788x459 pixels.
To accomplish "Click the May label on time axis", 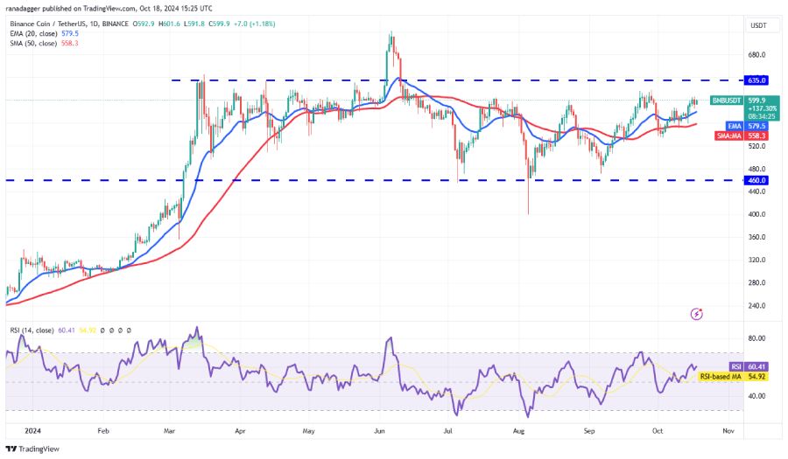I will tap(308, 431).
